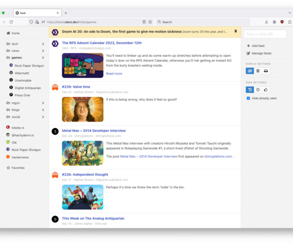Click the Metal Max artwork thumbnail

pos(82,153)
